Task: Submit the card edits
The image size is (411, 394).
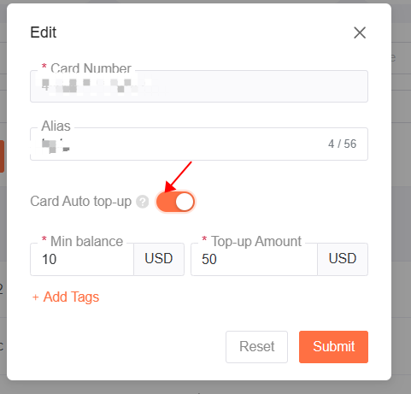Action: pos(333,347)
